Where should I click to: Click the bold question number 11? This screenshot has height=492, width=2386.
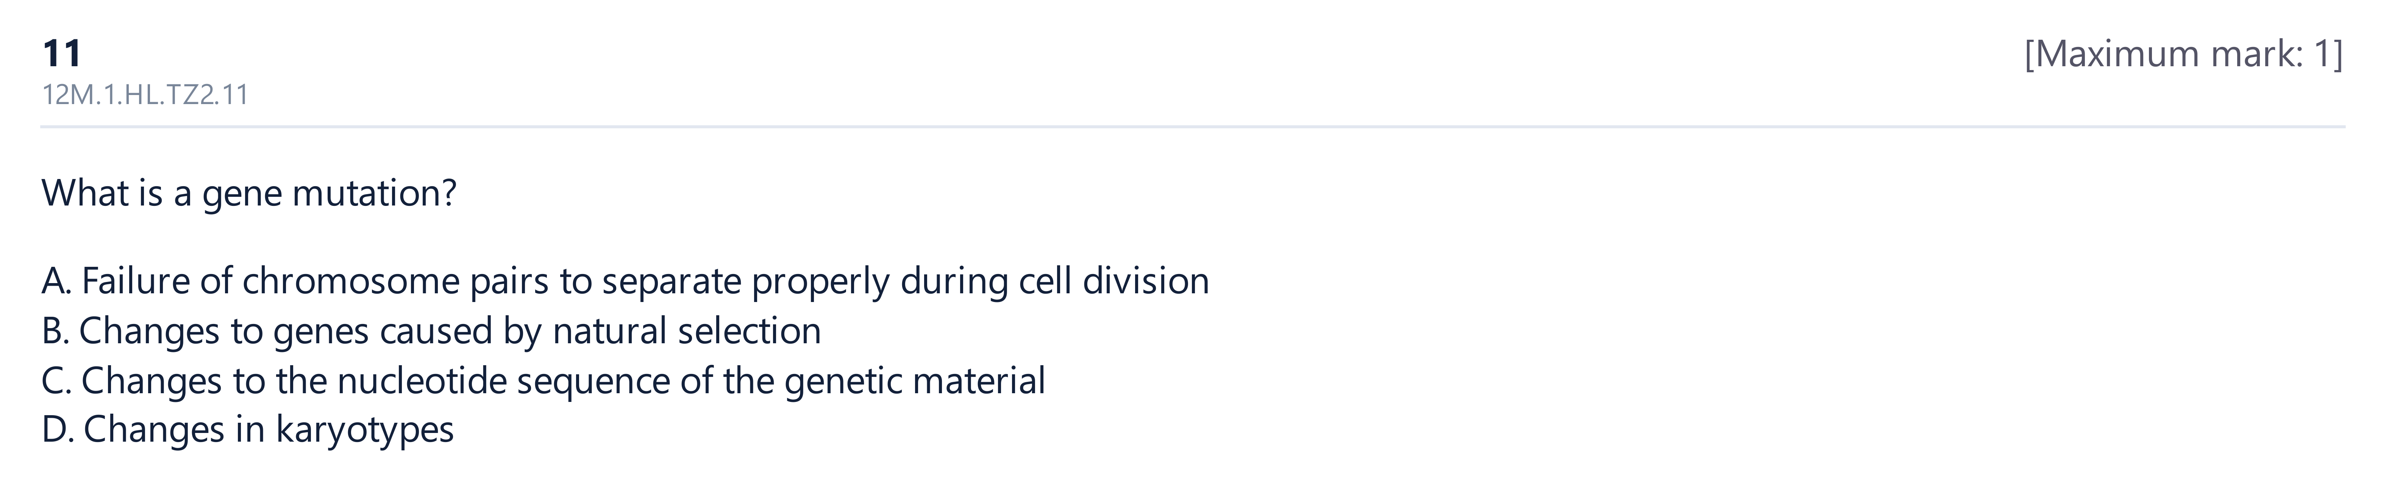pyautogui.click(x=62, y=54)
